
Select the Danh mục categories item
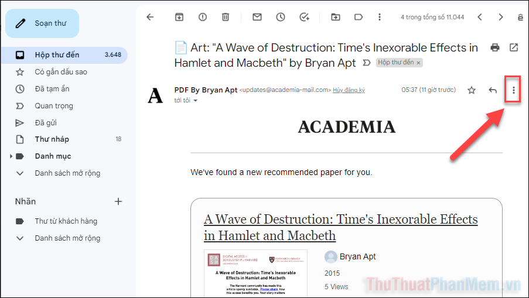[x=53, y=156]
